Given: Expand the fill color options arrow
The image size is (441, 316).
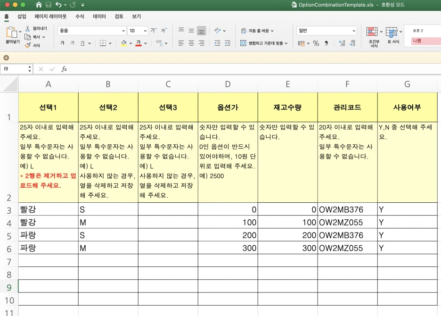Looking at the screenshot, I should coord(131,43).
